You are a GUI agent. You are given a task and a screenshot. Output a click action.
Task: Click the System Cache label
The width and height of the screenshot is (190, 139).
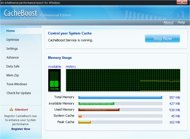pos(64,116)
